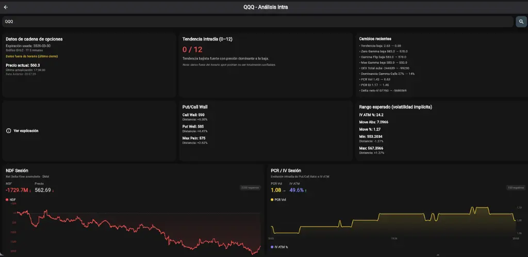Click 'IV ATM %: 24.2' value
The height and width of the screenshot is (257, 528).
[371, 115]
